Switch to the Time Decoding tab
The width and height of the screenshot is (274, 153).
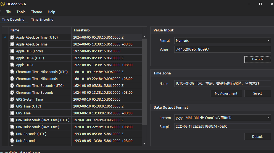coord(13,19)
